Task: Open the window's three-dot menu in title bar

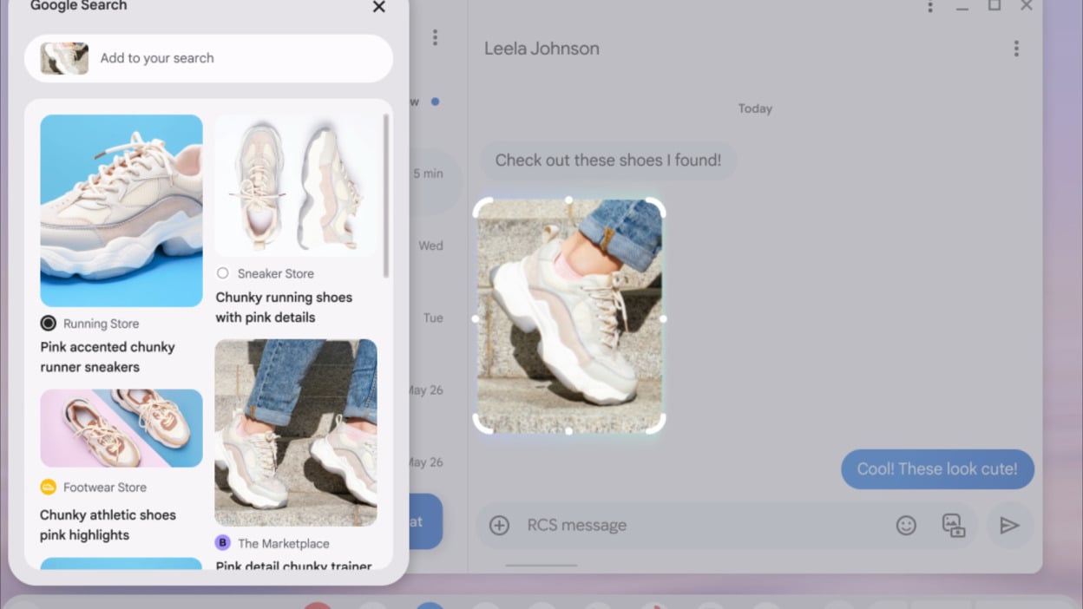Action: coord(930,7)
